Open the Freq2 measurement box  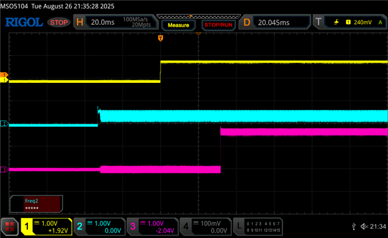36,204
